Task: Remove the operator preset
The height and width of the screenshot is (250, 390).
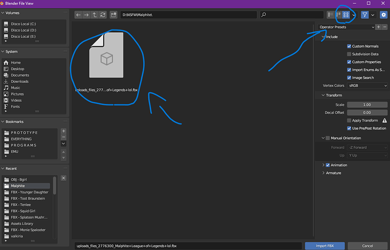Action: coord(385,27)
